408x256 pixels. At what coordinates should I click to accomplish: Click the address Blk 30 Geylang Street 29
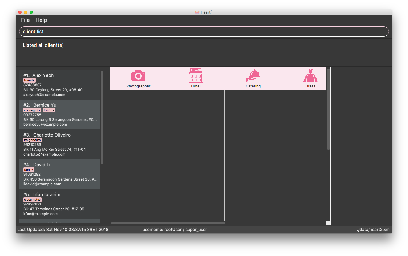coord(53,90)
